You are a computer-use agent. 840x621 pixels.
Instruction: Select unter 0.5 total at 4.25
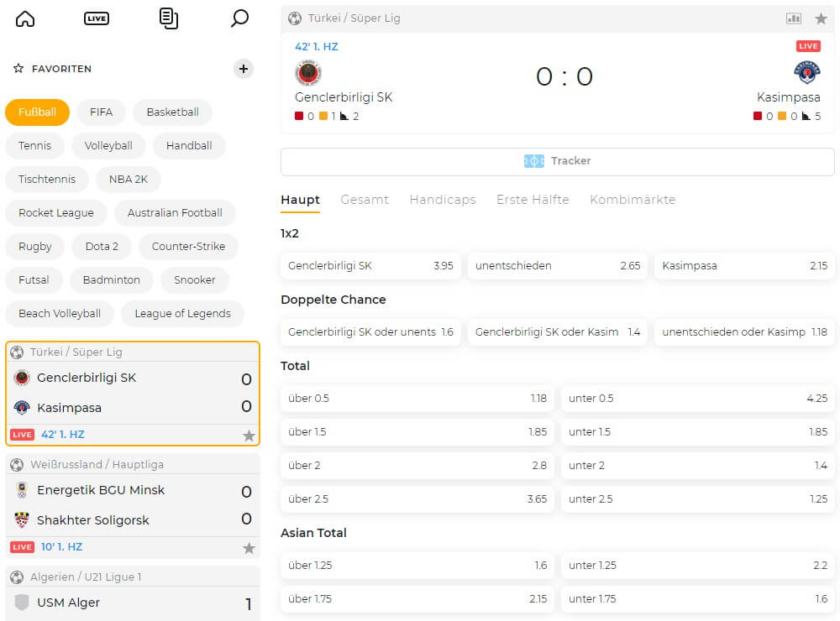coord(698,399)
